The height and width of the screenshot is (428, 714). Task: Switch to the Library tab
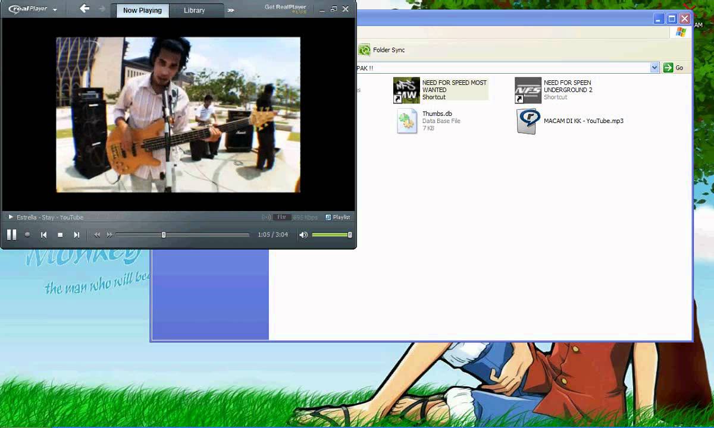[194, 10]
